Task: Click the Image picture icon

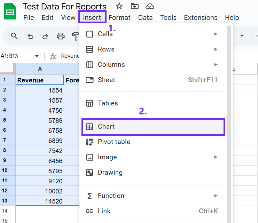Action: [x=90, y=157]
